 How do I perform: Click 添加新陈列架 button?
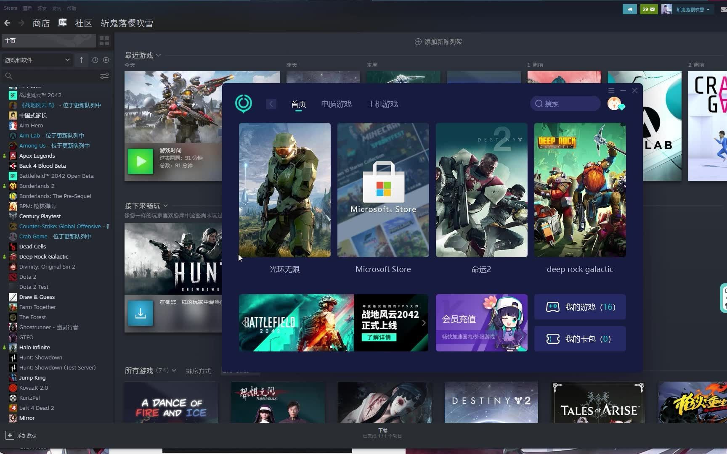[438, 42]
